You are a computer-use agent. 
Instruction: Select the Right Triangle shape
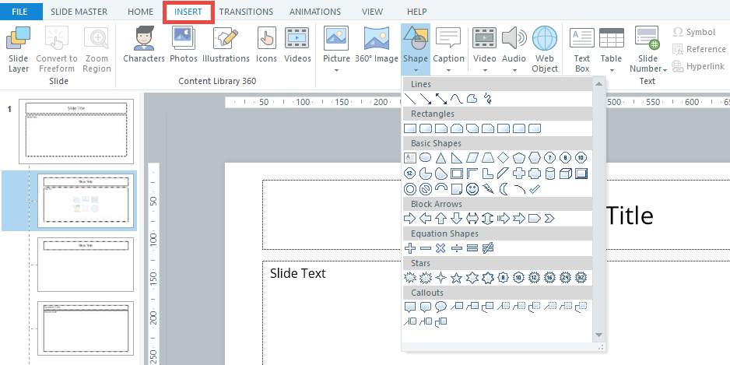(456, 158)
